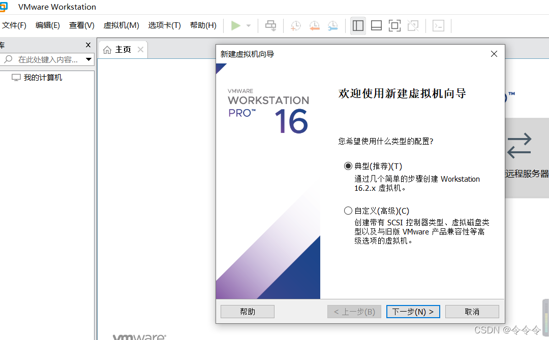Viewport: 549px width, 340px height.
Task: Open the 帮助(H) menu
Action: click(x=203, y=25)
